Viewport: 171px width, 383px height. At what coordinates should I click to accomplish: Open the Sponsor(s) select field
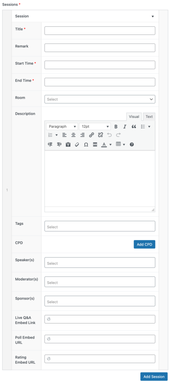tap(100, 301)
